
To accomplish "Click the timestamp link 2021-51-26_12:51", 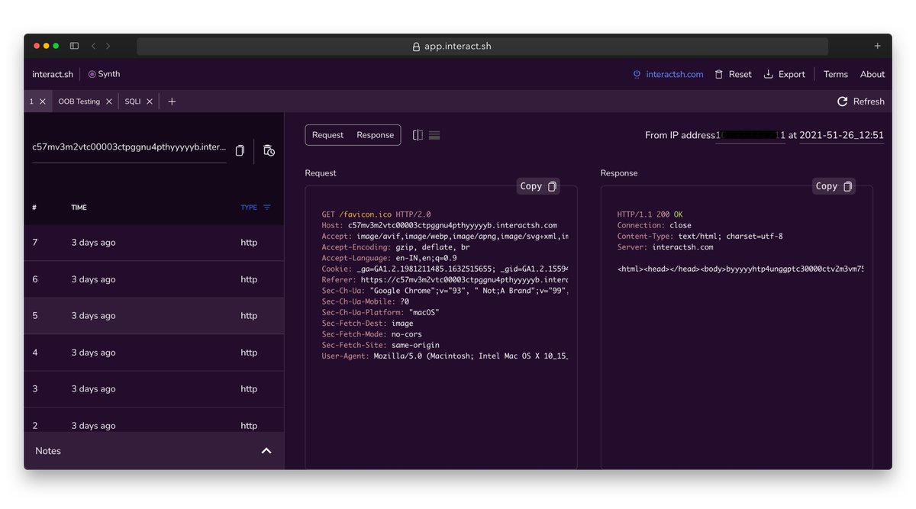I will point(842,134).
